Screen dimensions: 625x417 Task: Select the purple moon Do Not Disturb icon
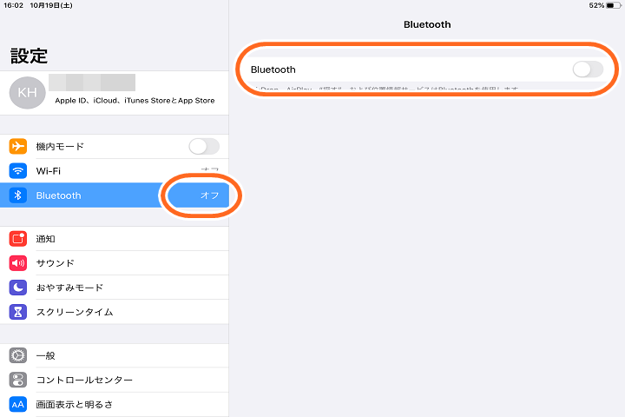coord(18,288)
